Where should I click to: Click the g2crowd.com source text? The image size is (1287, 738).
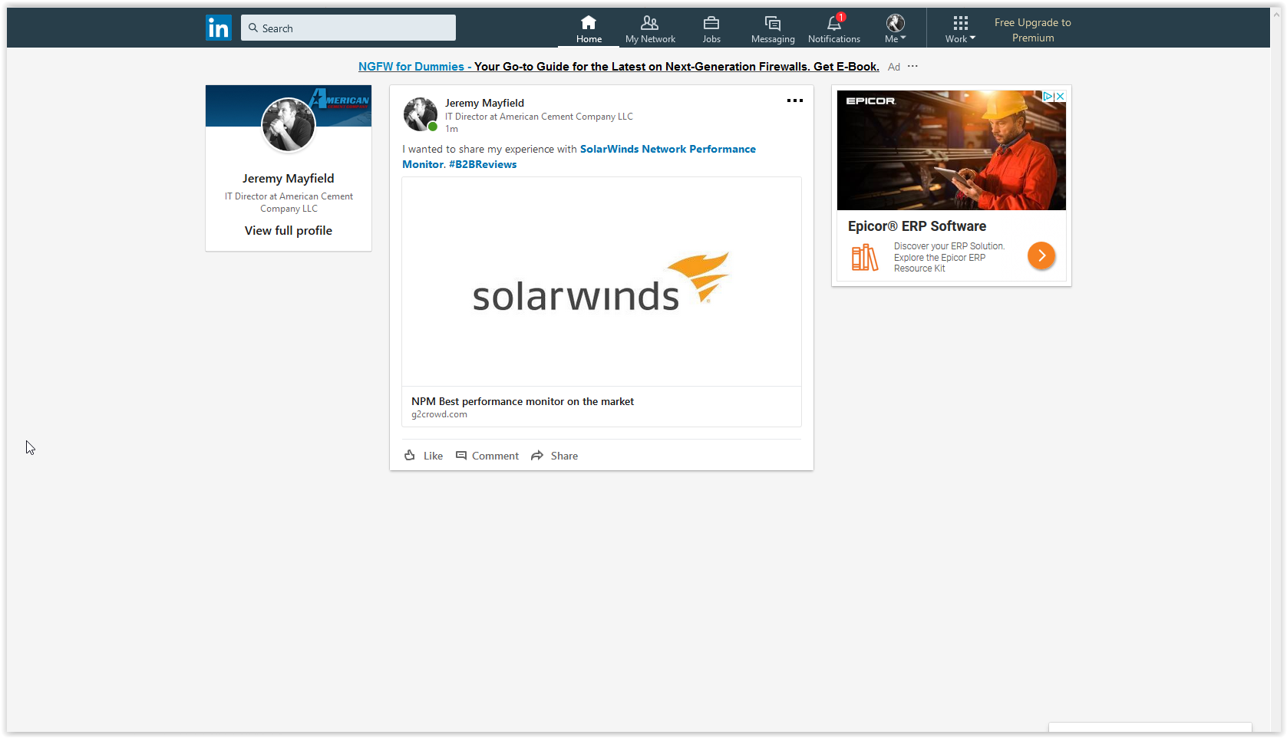click(439, 414)
